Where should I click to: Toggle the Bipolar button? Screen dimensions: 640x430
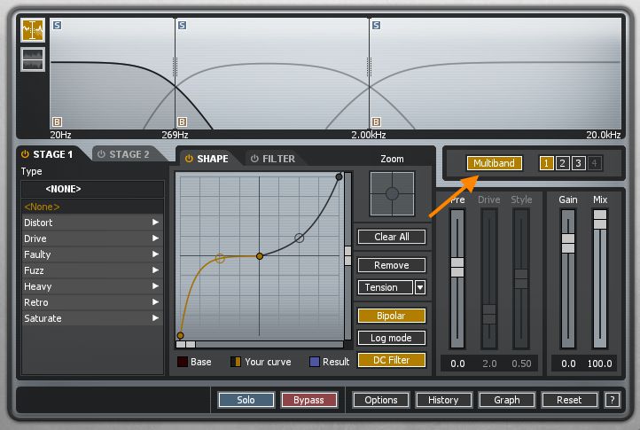[392, 316]
